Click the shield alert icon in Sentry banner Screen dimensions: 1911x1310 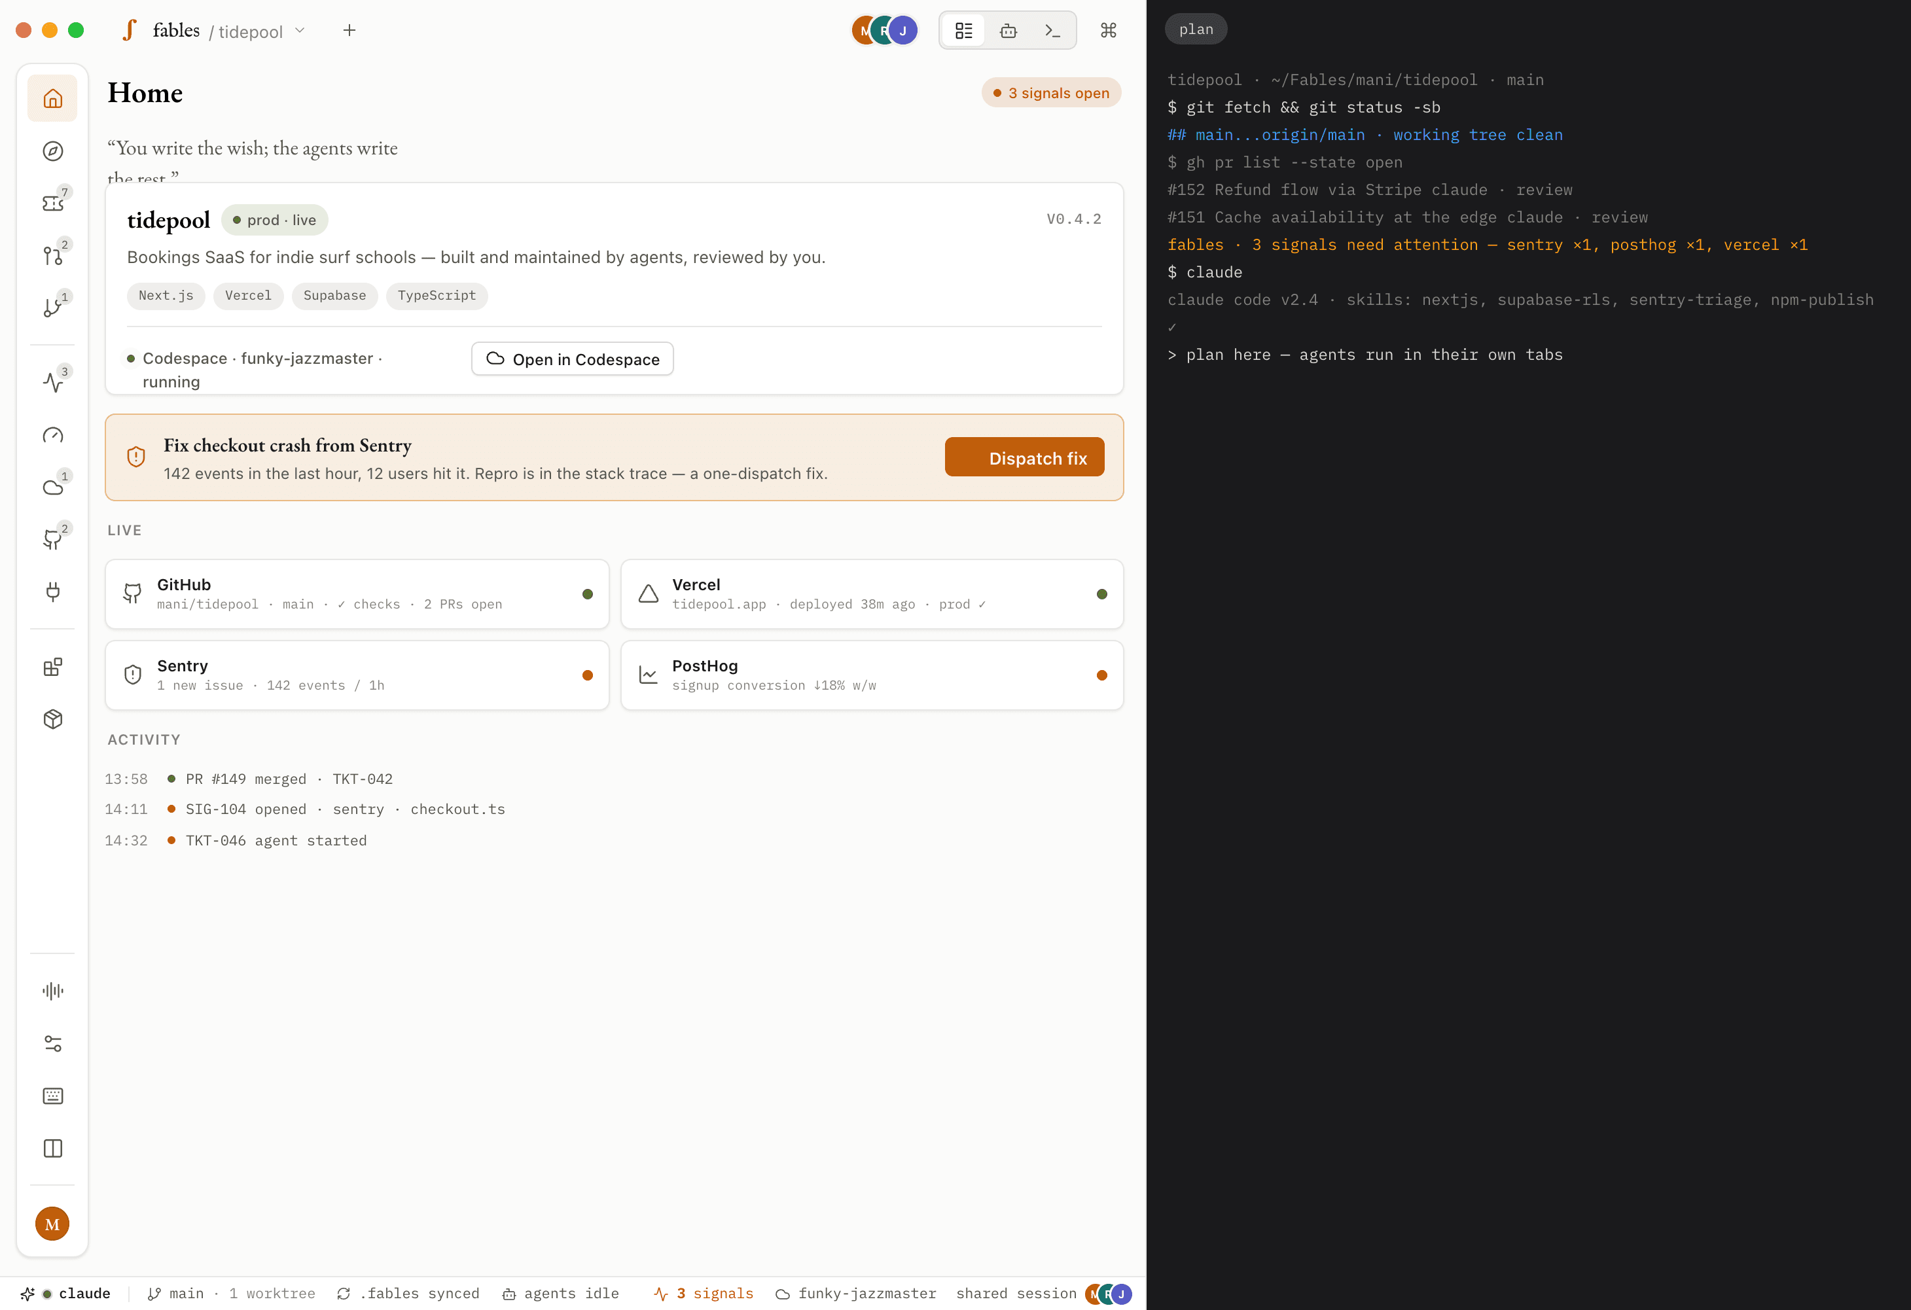point(137,456)
